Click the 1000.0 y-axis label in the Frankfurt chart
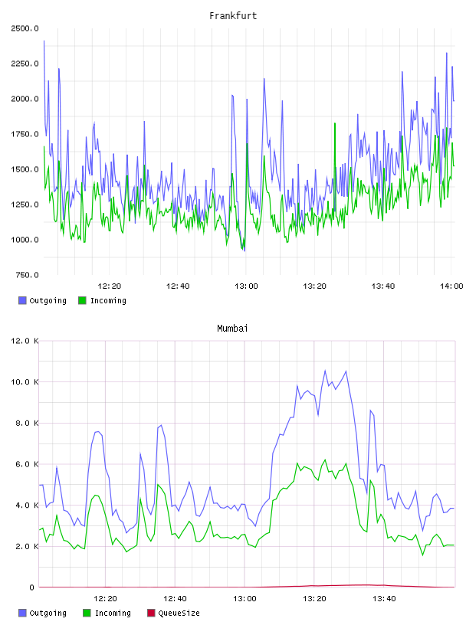This screenshot has height=625, width=466. coord(25,240)
